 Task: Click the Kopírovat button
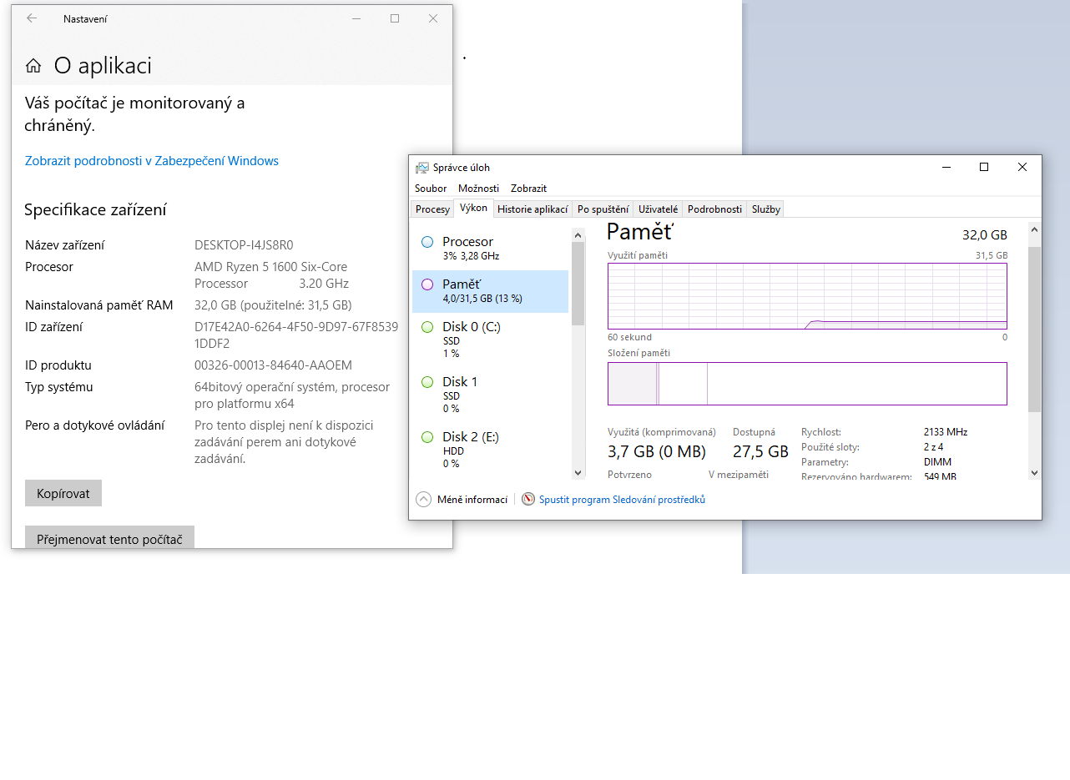pos(63,493)
